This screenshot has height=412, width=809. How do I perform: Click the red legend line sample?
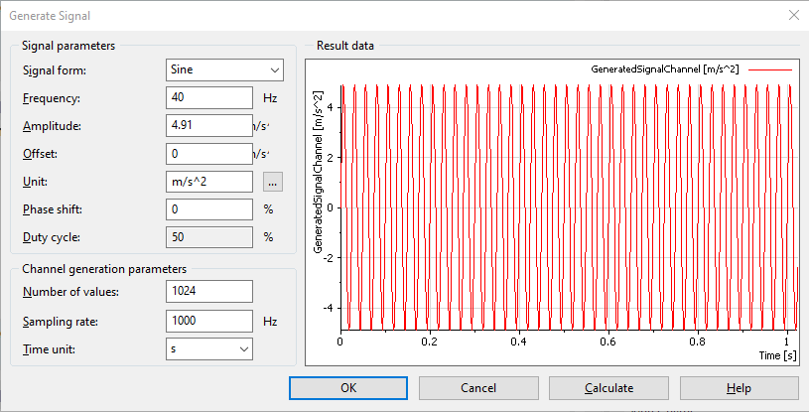(770, 69)
